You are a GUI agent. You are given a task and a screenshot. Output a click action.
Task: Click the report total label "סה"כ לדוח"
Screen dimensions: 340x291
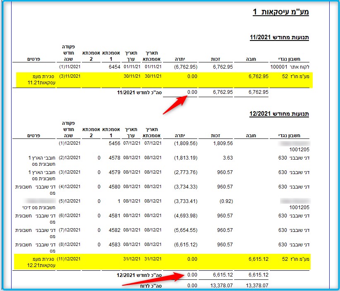coord(151,286)
